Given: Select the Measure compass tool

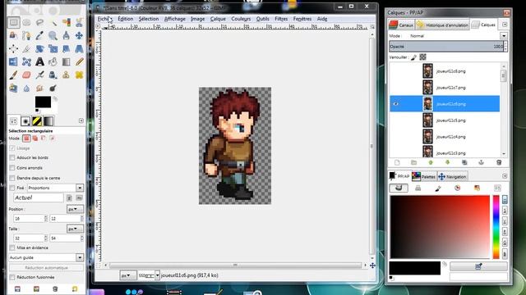Looking at the screenshot, I should tap(66, 35).
